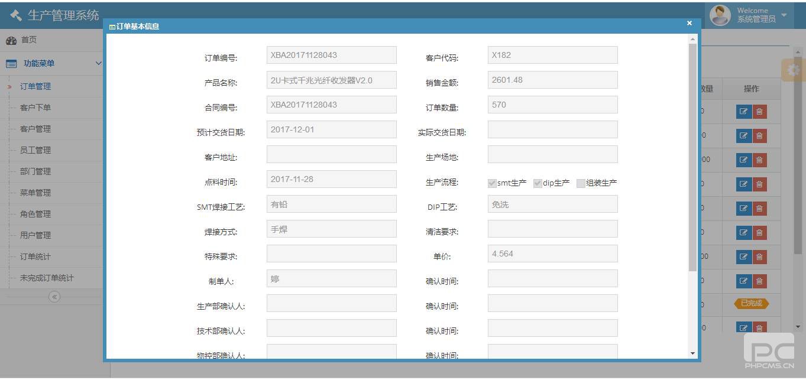Screen dimensions: 806x380
Task: Collapse sidebar with double-arrow icon
Action: 54,297
